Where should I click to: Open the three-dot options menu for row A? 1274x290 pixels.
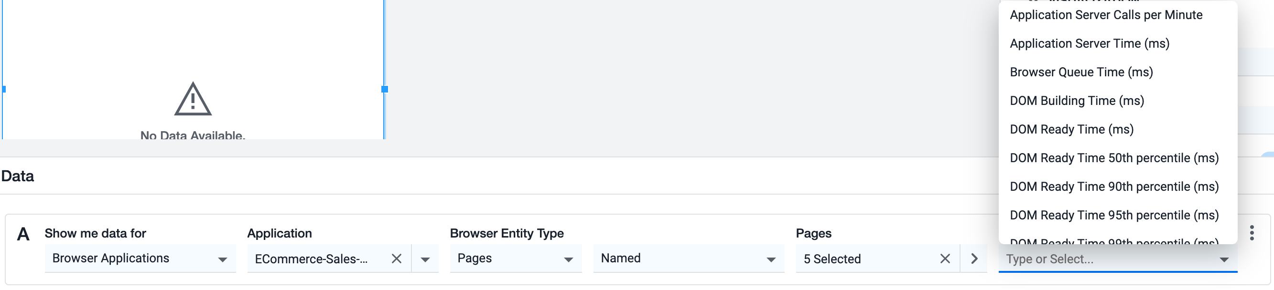tap(1251, 233)
